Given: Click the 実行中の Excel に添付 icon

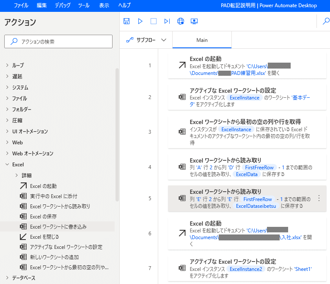Looking at the screenshot, I should 23,196.
